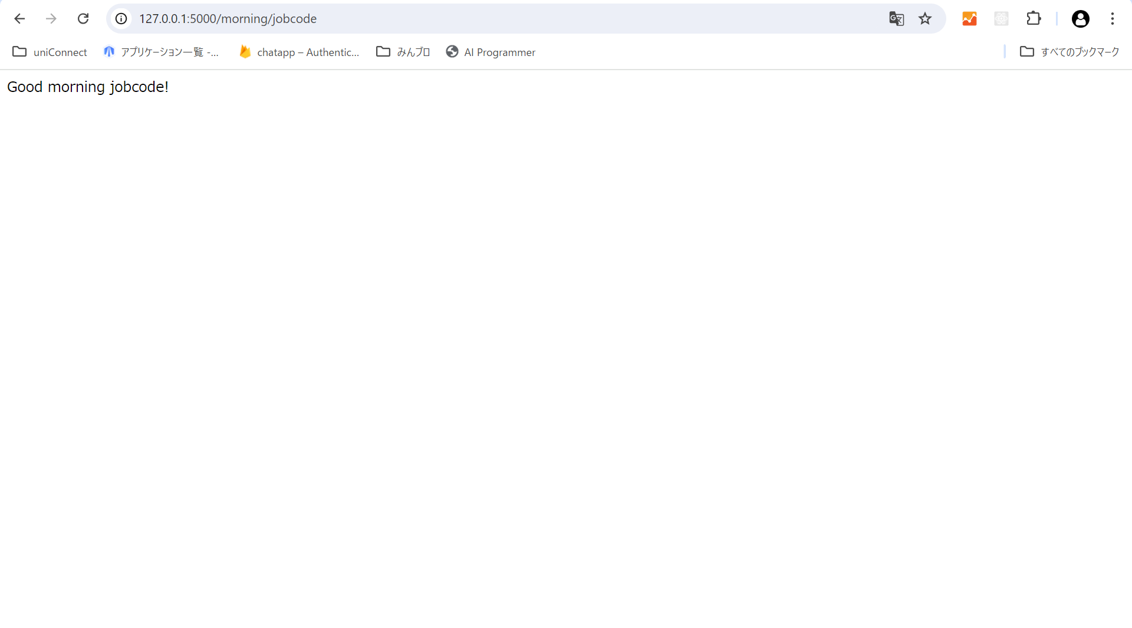Reload the current page

83,19
